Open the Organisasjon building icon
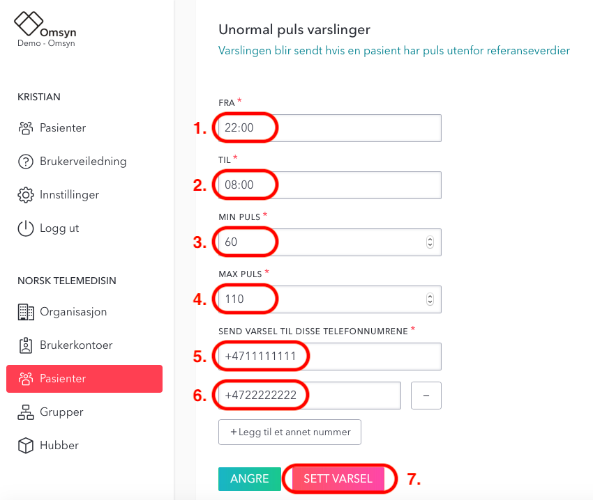This screenshot has width=593, height=500. (x=26, y=312)
